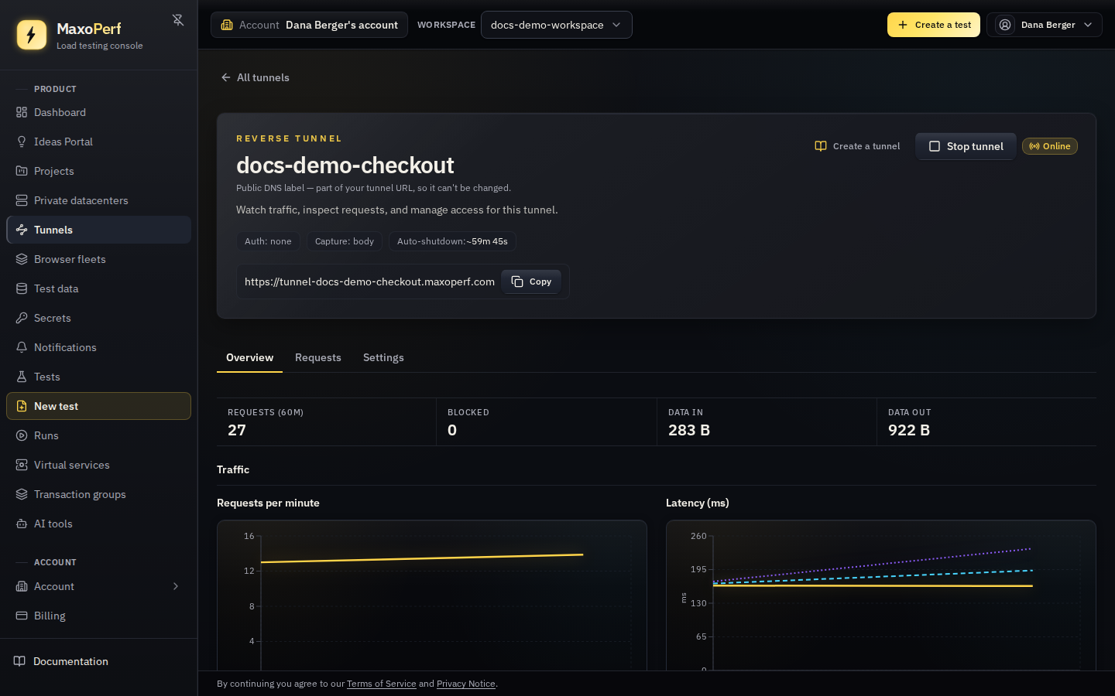Switch to the Overview tab
The width and height of the screenshot is (1115, 696).
coord(249,357)
